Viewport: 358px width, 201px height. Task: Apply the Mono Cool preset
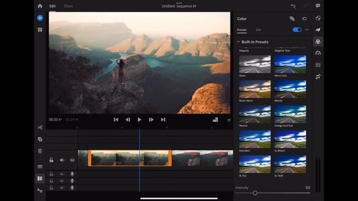pyautogui.click(x=290, y=64)
